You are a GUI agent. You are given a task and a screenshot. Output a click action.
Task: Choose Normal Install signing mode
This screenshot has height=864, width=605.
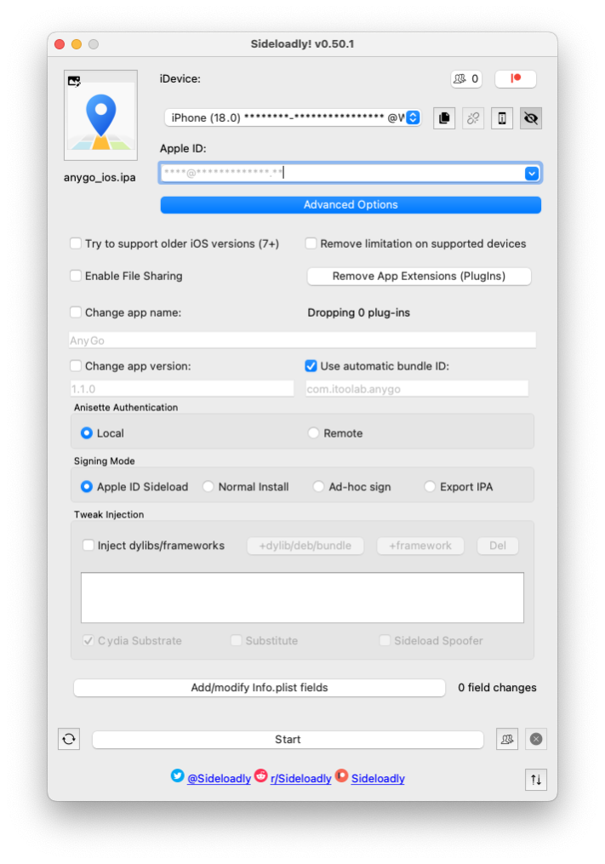208,487
